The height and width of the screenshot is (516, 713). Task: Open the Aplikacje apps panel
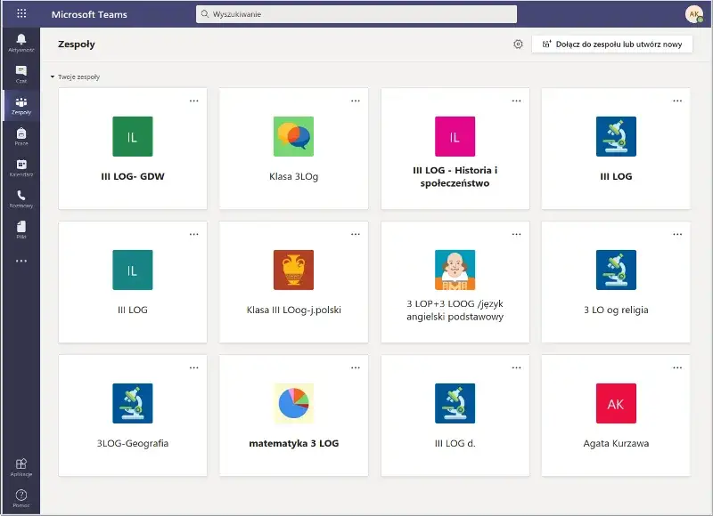20,466
